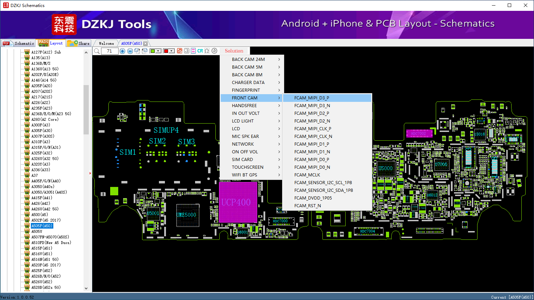The width and height of the screenshot is (534, 300).
Task: Select FCAM_DVDD_1P05 from the submenu
Action: pyautogui.click(x=327, y=198)
